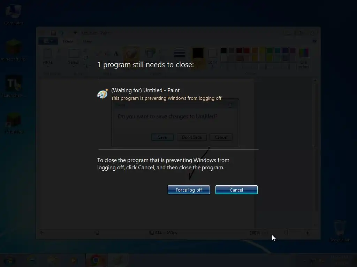
Task: Click the Paint Help icon
Action: click(314, 41)
